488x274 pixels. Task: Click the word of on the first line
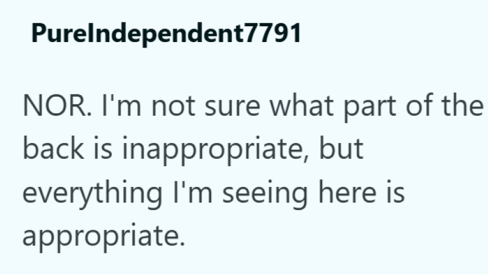419,105
